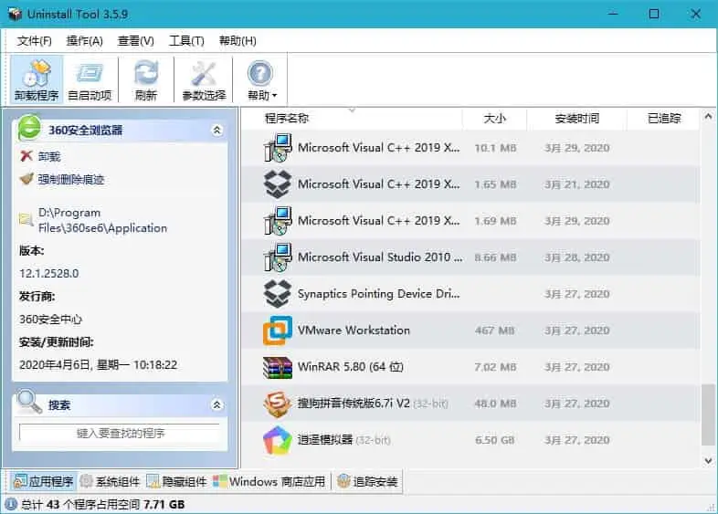Select the VMware Workstation row text
718x514 pixels.
[354, 330]
